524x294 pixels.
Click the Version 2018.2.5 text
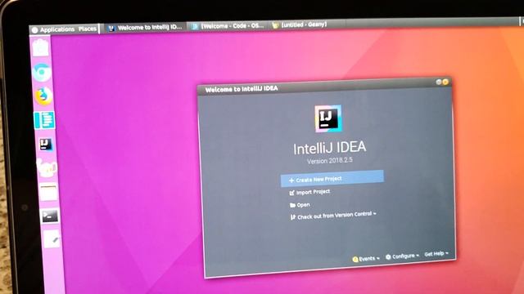[x=330, y=160]
